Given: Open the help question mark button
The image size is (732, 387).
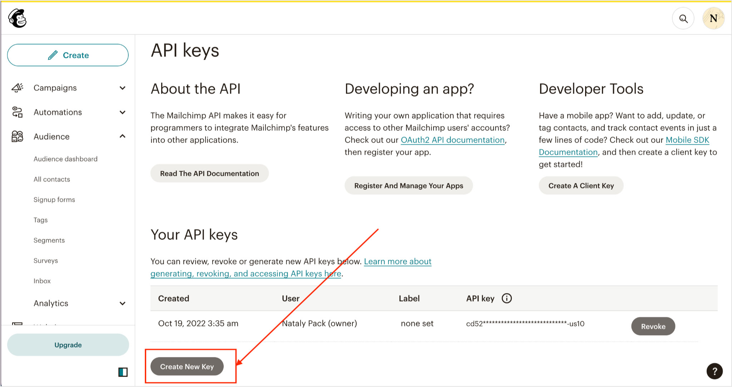Looking at the screenshot, I should (714, 371).
